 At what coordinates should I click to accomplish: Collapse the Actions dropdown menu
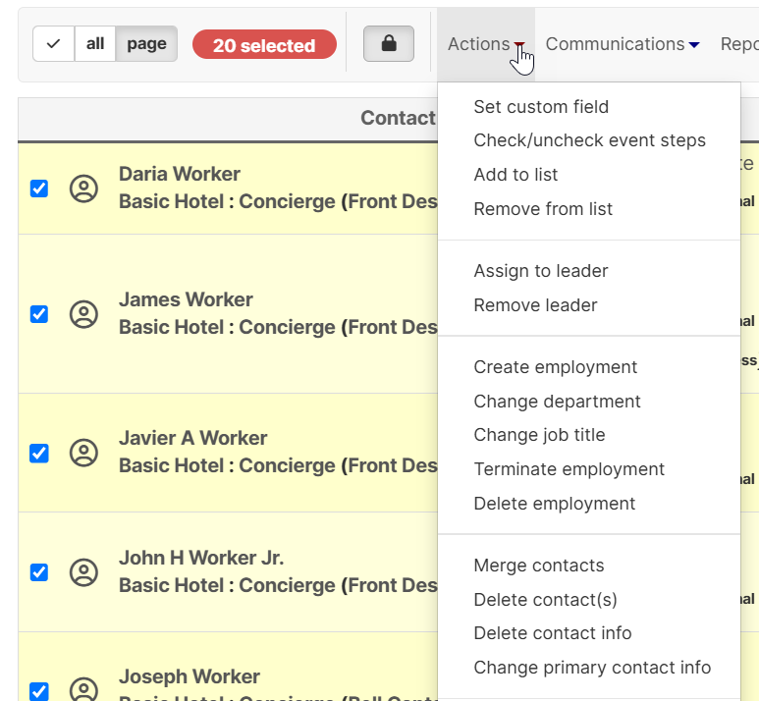(486, 44)
